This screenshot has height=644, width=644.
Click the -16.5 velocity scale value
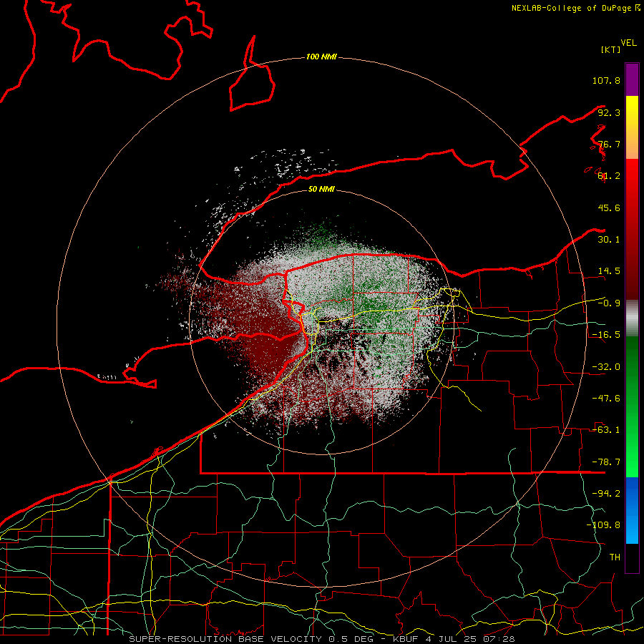(606, 335)
